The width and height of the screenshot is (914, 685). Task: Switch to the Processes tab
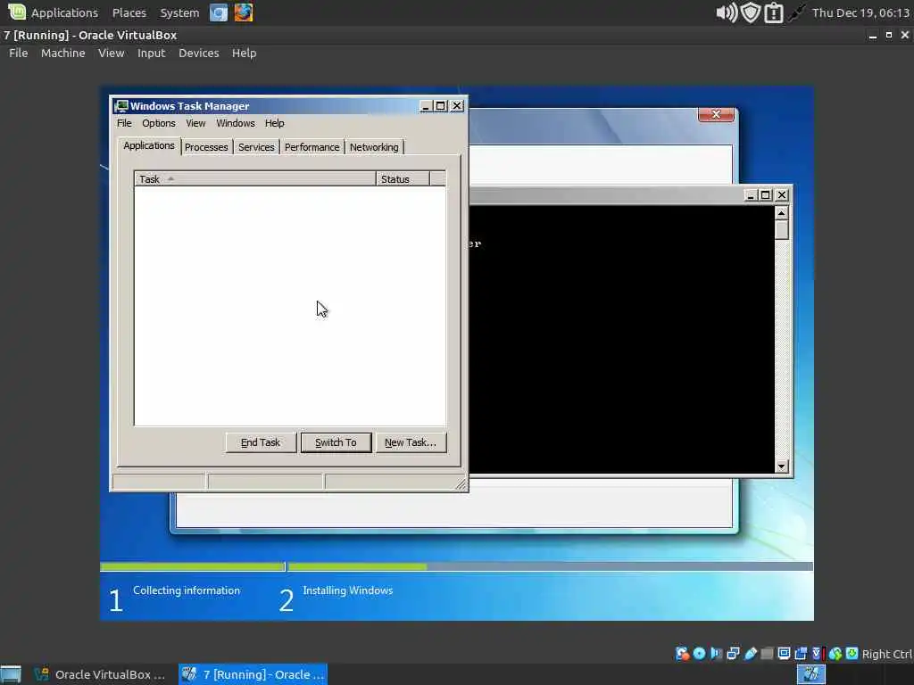[x=206, y=147]
